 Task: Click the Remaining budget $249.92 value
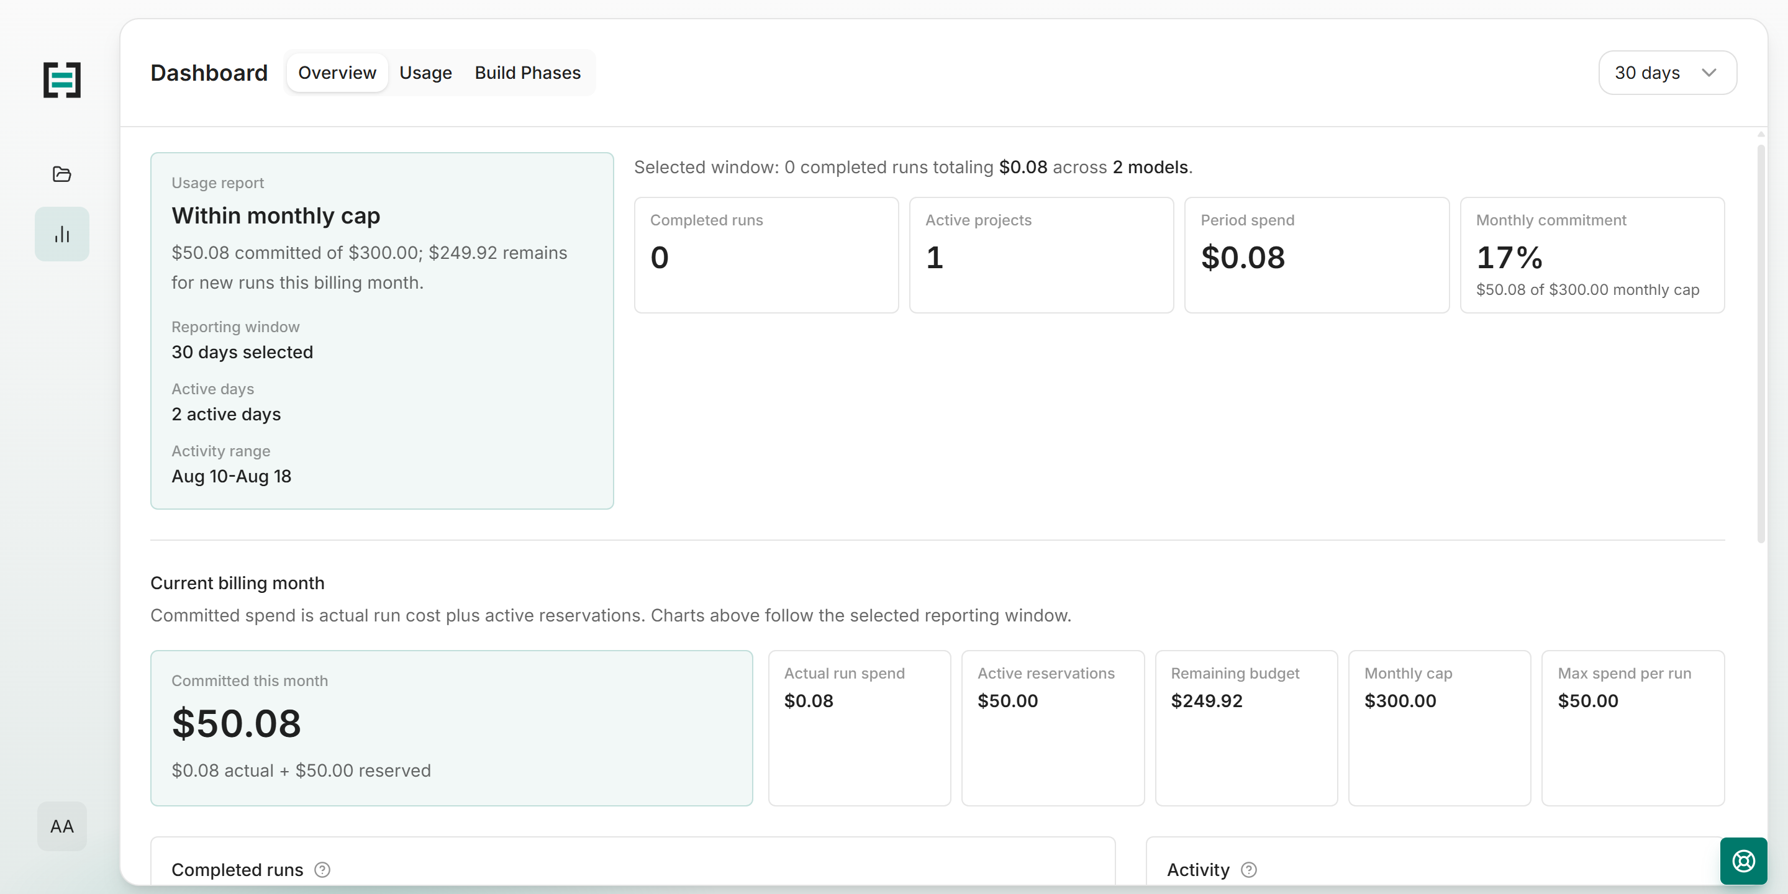pyautogui.click(x=1207, y=701)
